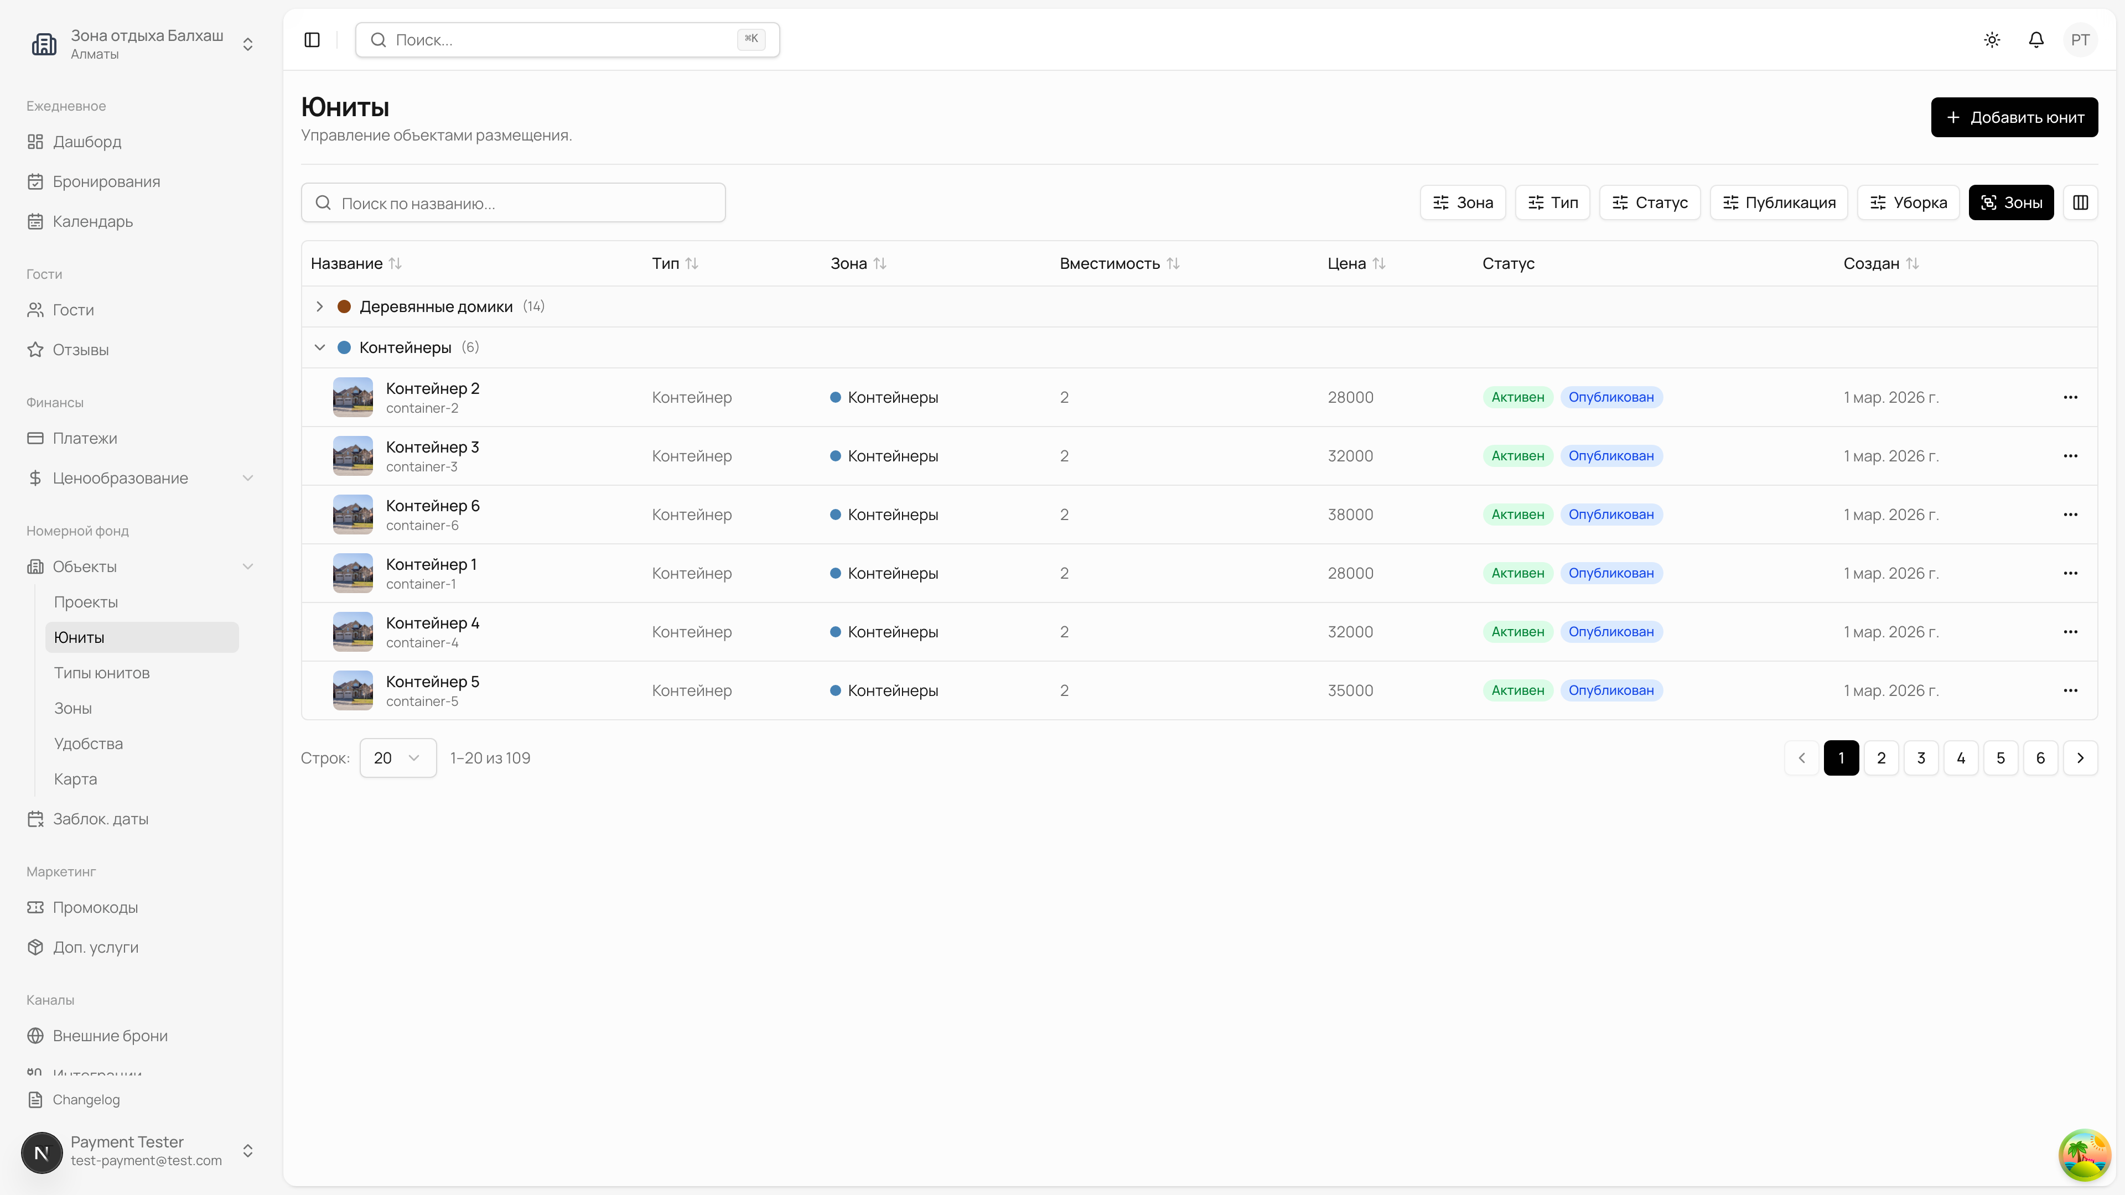Open notifications bell

click(2036, 40)
